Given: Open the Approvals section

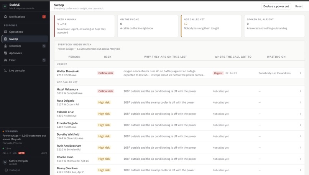Looking at the screenshot, I should [25, 53].
